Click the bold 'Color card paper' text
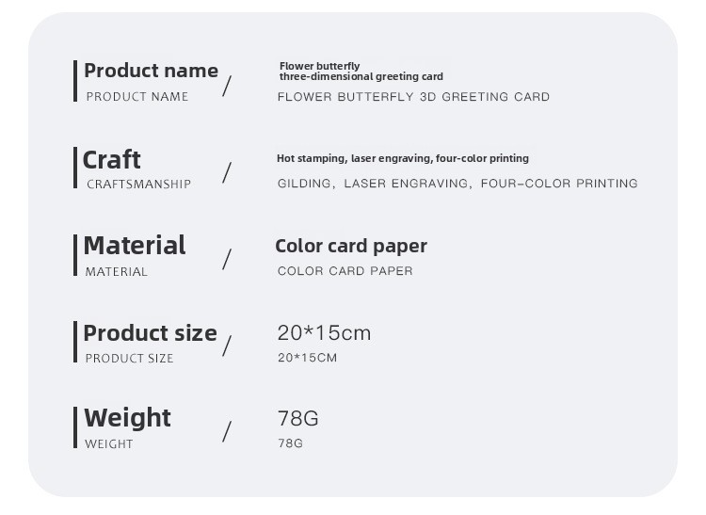This screenshot has width=706, height=515. coord(351,247)
